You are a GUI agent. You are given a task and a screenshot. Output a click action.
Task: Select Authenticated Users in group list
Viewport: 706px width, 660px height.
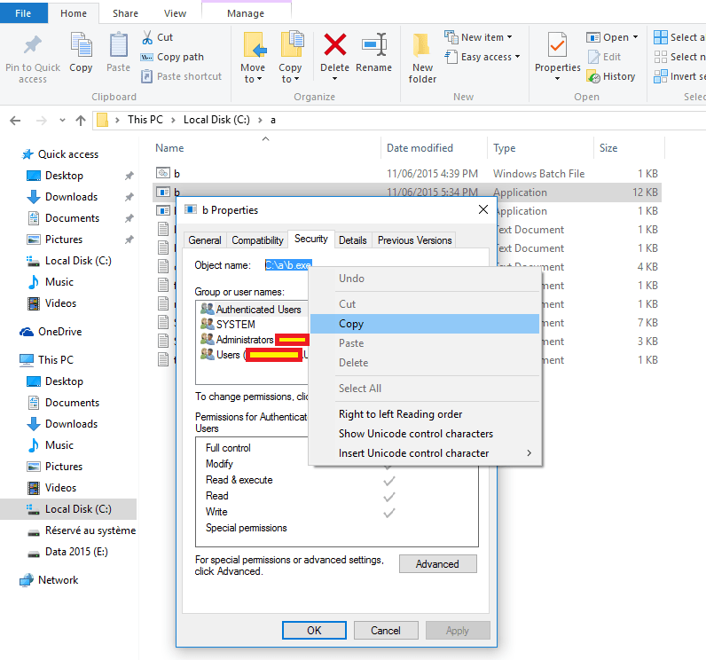[254, 310]
